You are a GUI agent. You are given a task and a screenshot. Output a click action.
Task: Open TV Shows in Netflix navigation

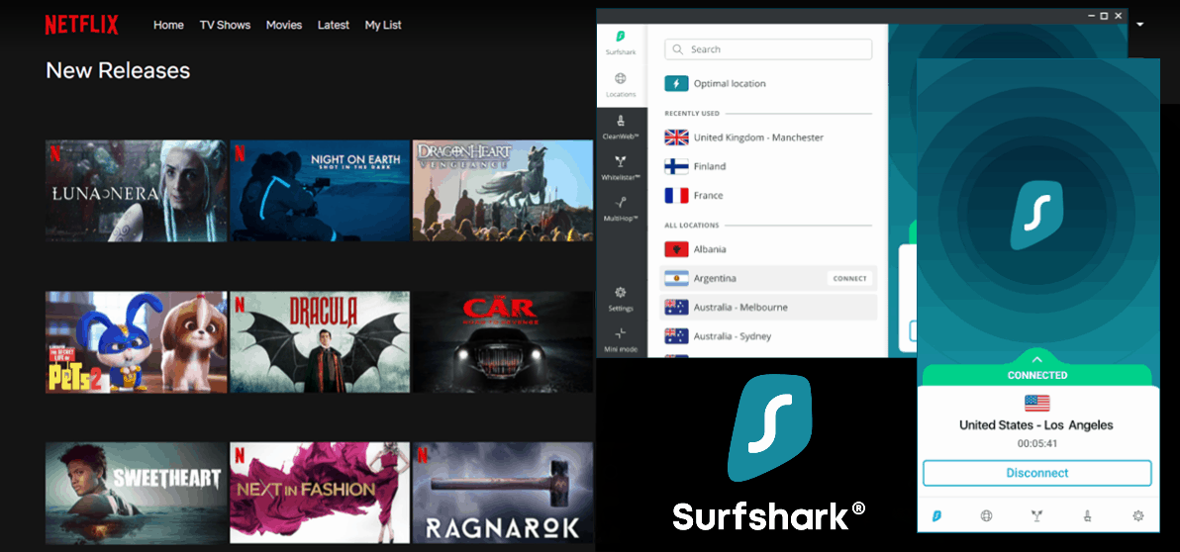coord(225,25)
